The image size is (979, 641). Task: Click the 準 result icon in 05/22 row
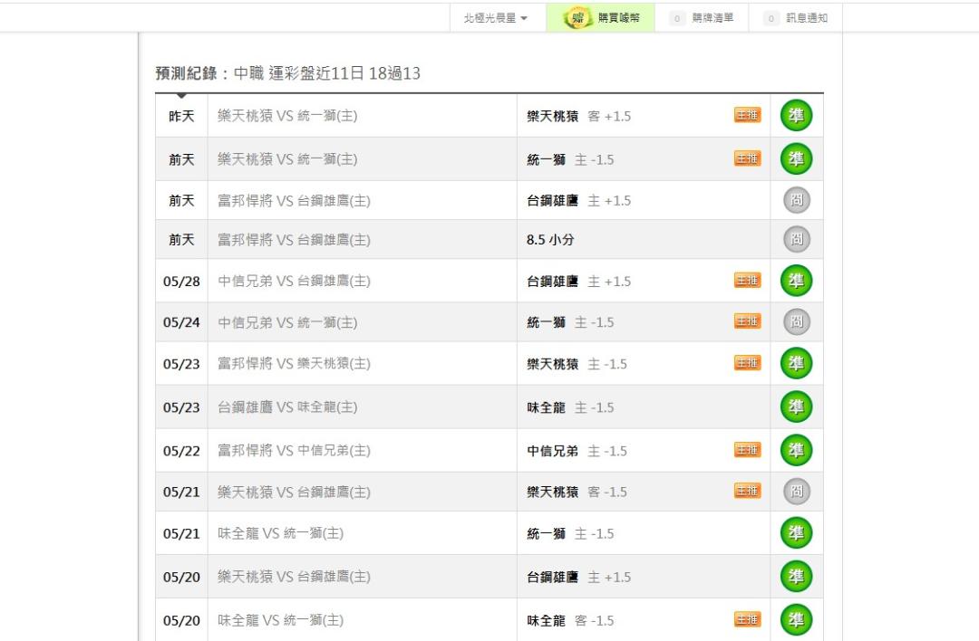(796, 450)
